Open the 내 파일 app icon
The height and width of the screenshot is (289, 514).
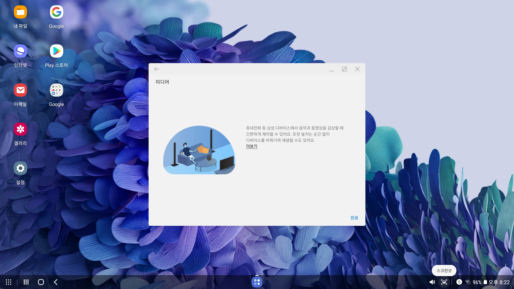tap(20, 12)
